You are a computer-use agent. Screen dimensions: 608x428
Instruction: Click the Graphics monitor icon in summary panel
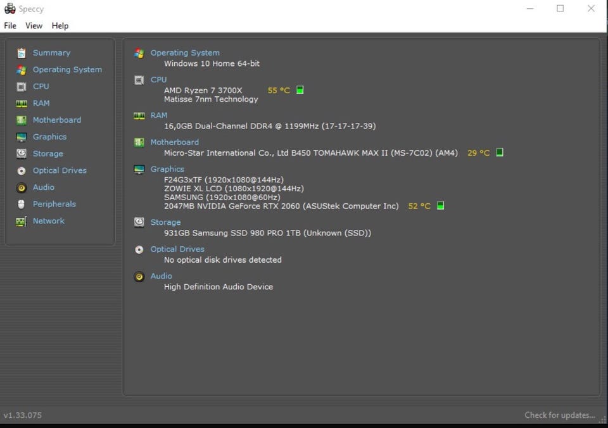tap(139, 170)
